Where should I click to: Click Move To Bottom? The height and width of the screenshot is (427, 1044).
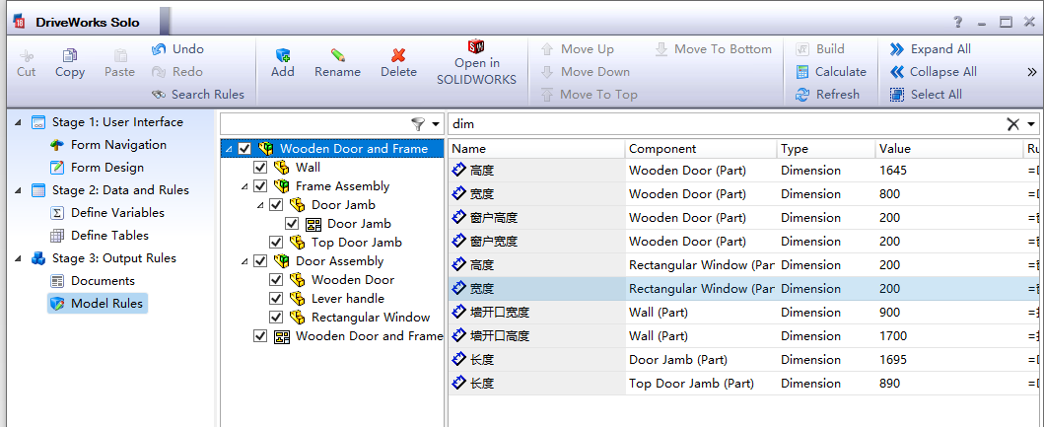(713, 49)
